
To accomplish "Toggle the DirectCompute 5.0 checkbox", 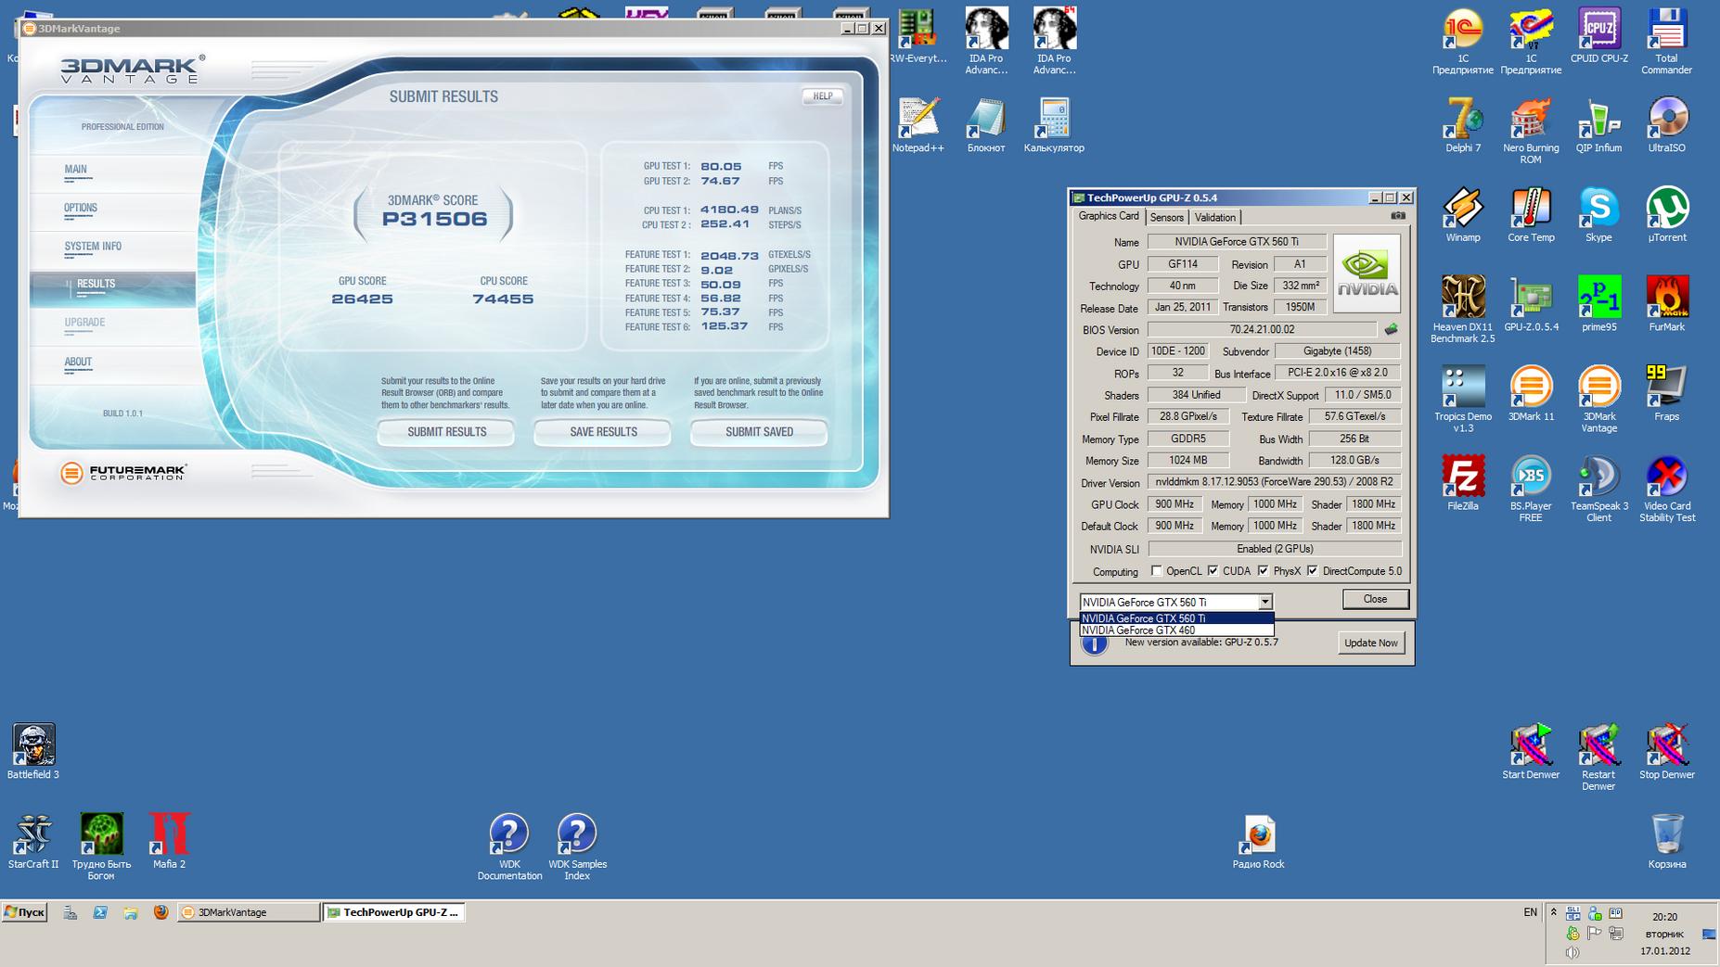I will tap(1312, 571).
